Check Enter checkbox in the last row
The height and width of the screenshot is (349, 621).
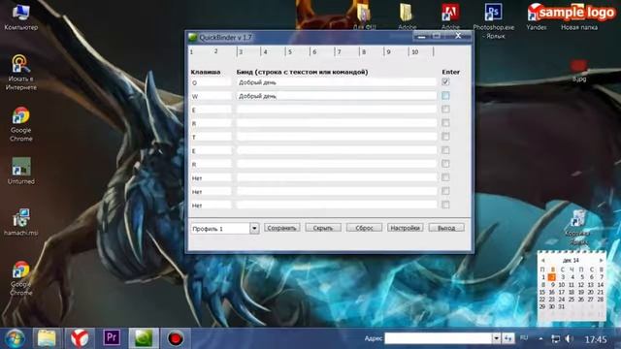[x=445, y=205]
